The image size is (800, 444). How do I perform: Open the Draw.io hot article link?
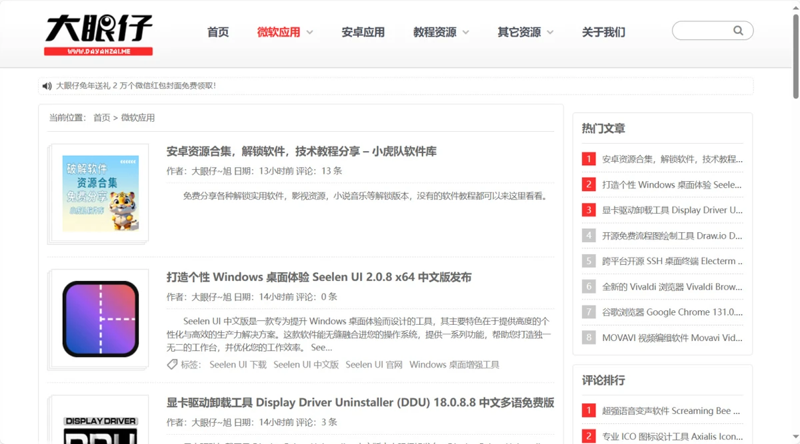point(671,236)
